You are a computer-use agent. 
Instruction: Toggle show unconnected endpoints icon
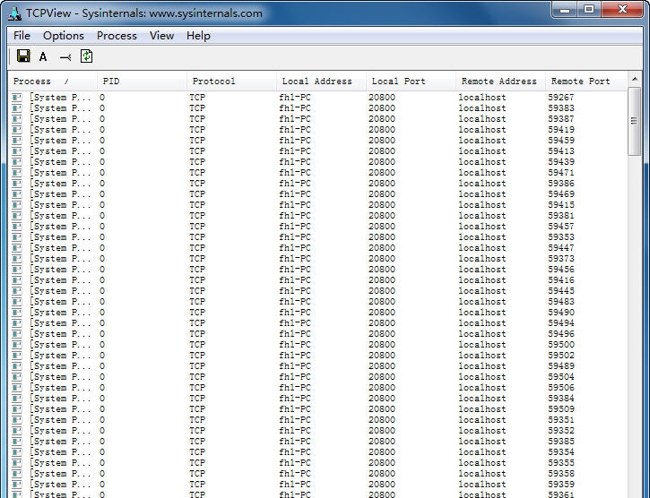click(65, 57)
